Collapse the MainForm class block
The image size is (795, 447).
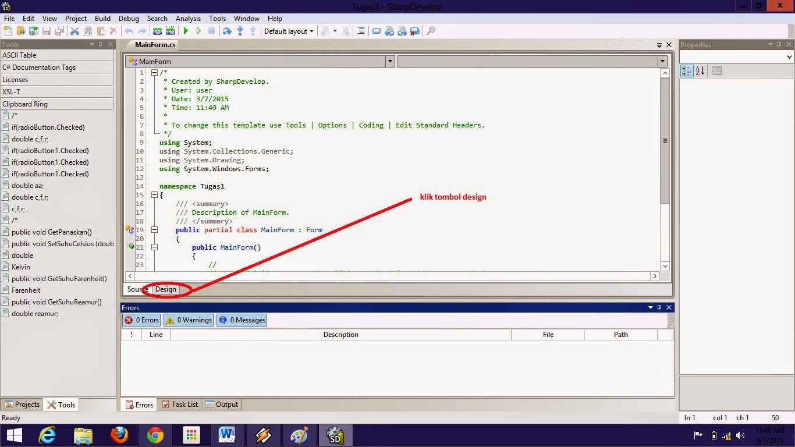point(154,230)
